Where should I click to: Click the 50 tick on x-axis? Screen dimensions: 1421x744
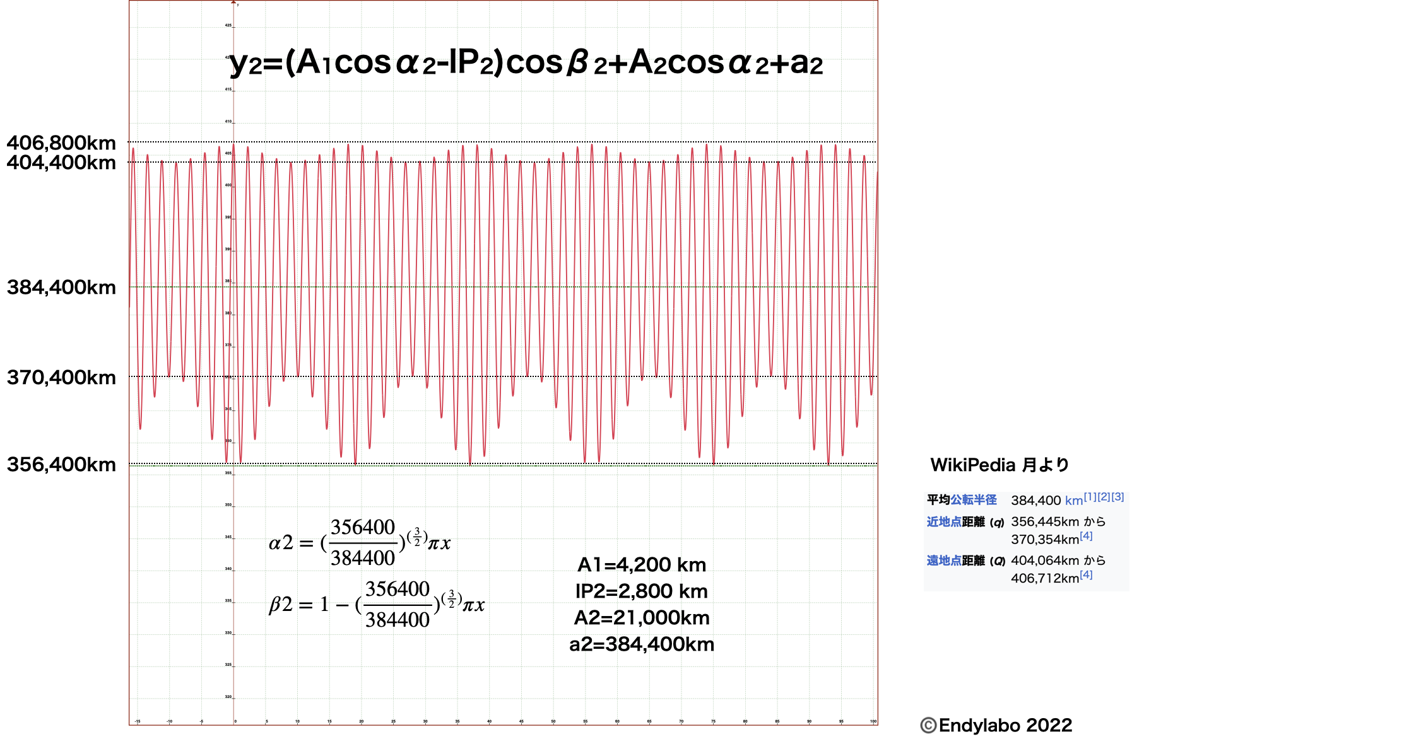coord(553,721)
